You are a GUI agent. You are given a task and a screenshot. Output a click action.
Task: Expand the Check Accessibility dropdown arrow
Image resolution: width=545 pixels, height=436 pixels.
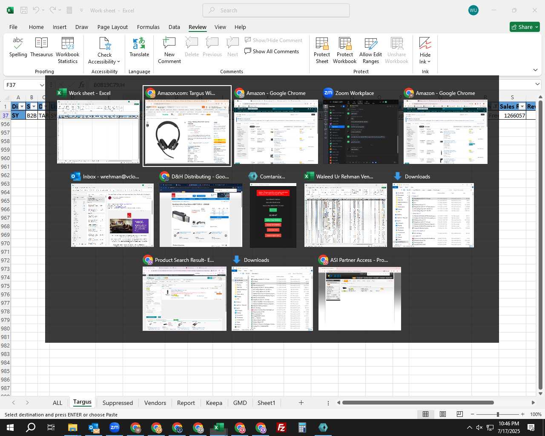[x=118, y=62]
